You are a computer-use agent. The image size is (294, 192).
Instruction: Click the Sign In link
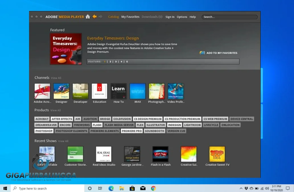[170, 17]
